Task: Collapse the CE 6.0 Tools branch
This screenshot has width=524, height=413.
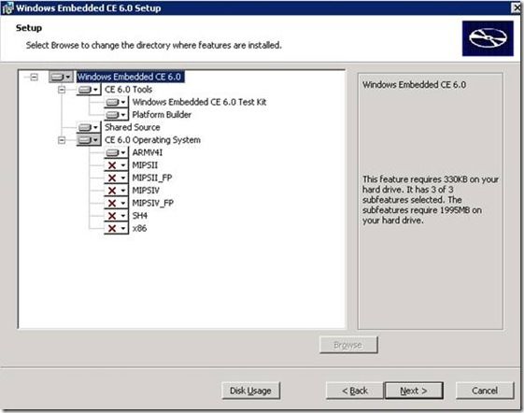Action: [62, 90]
